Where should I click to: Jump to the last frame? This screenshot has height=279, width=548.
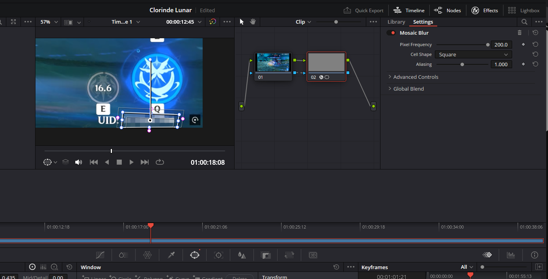pyautogui.click(x=145, y=162)
